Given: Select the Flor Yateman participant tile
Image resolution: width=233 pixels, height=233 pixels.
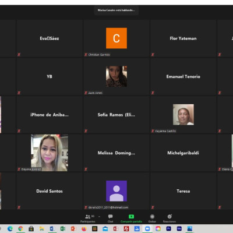Looking at the screenshot, I should click(183, 38).
